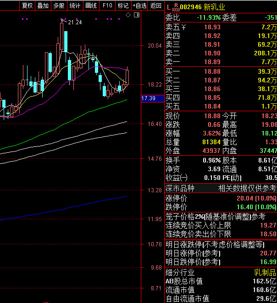
Task: Click the red L marker beside stock code
Action: click(x=168, y=7)
